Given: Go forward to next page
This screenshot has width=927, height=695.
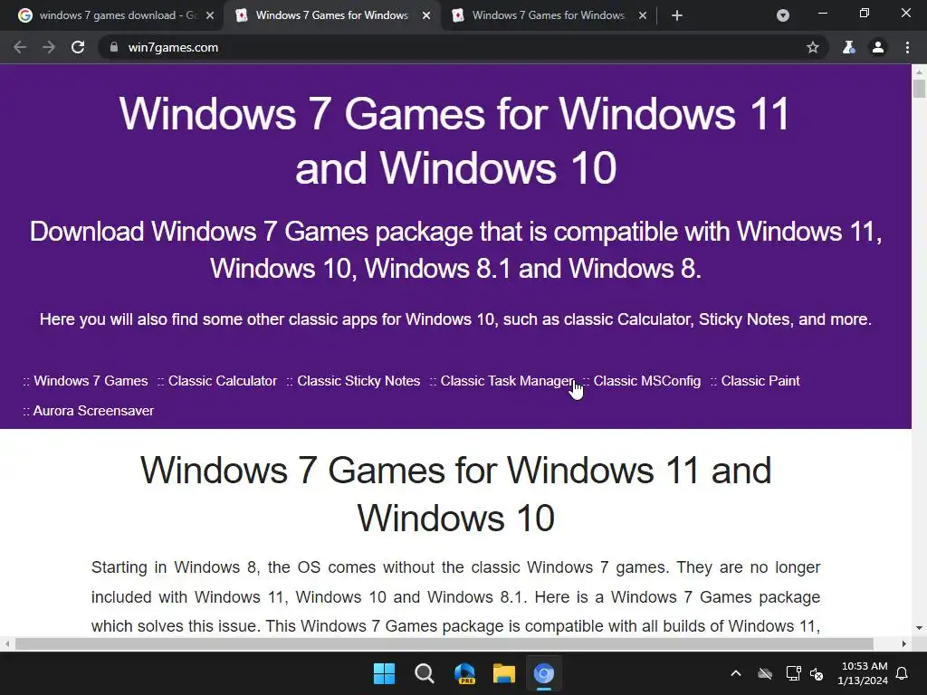Looking at the screenshot, I should (49, 47).
